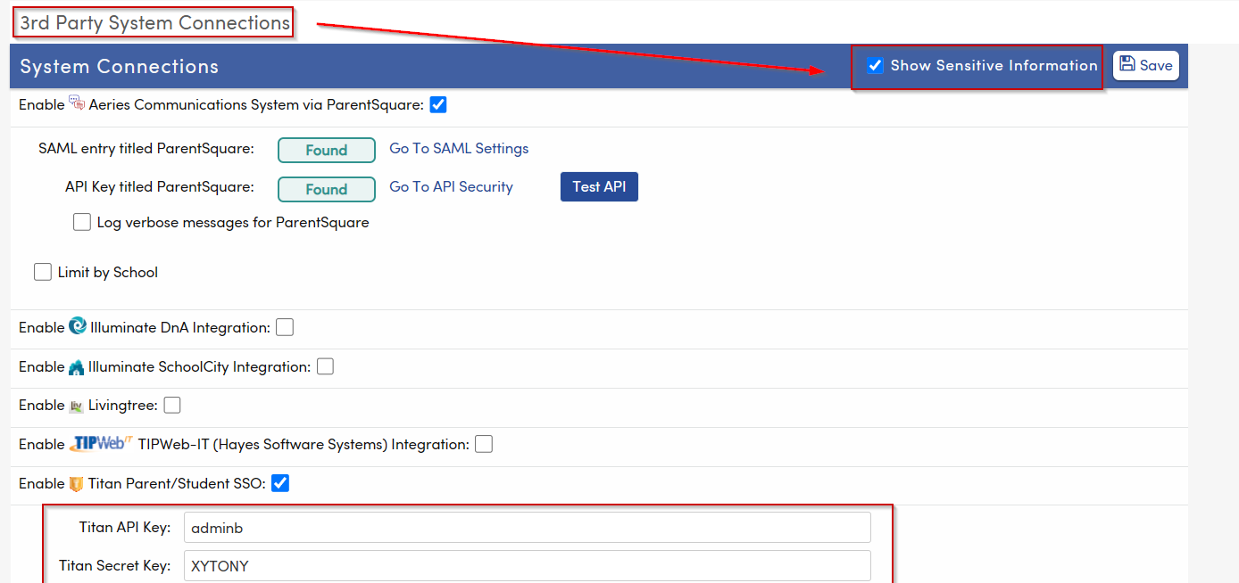Click Found status next to SAML entry
The image size is (1239, 583).
click(327, 150)
